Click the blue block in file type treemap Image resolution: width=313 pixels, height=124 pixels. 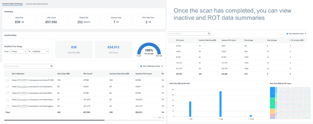pyautogui.click(x=272, y=92)
